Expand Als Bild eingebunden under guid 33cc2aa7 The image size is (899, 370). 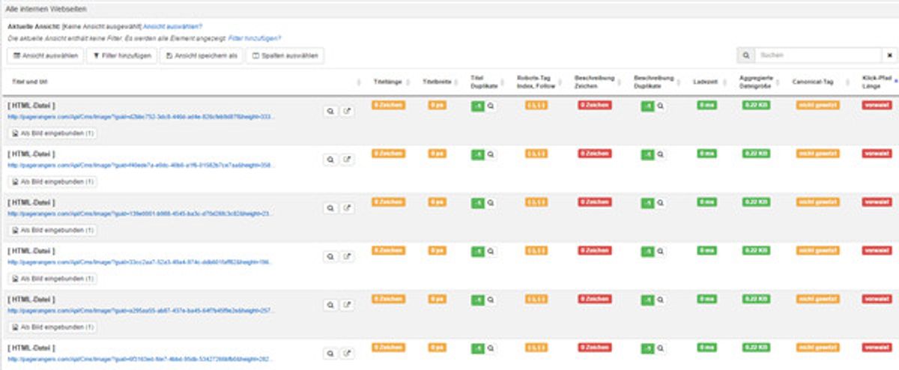click(52, 279)
